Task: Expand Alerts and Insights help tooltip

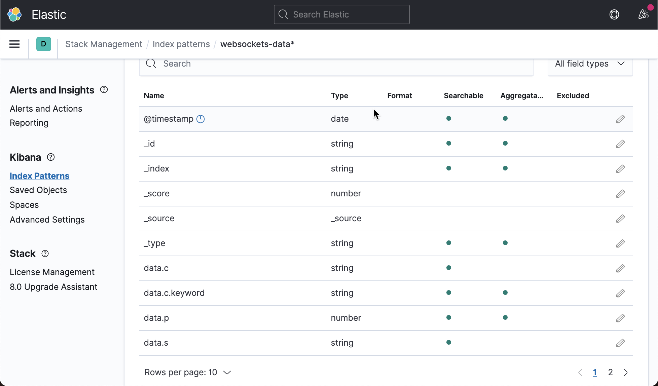Action: click(x=104, y=89)
